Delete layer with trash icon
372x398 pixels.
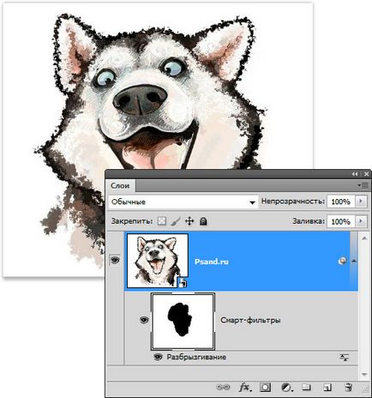point(348,387)
